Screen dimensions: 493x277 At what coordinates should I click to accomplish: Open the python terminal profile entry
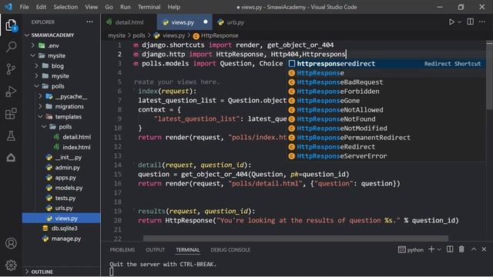point(411,249)
